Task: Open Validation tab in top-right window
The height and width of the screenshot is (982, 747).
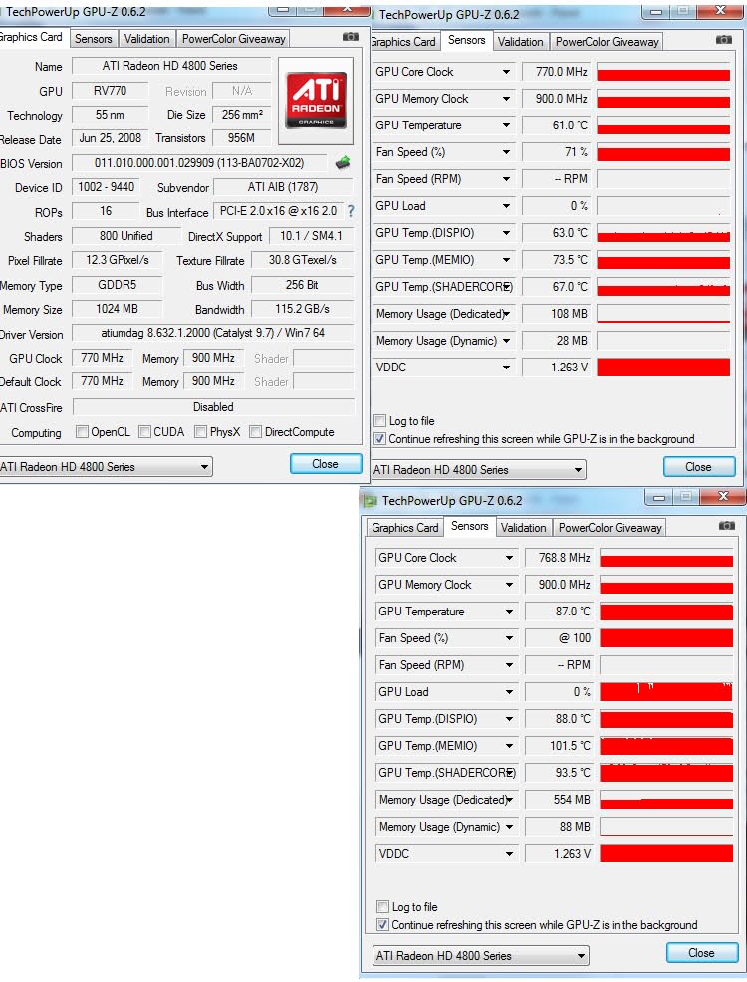Action: click(x=520, y=42)
